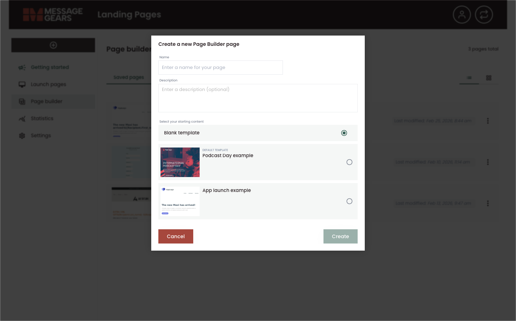Image resolution: width=516 pixels, height=321 pixels.
Task: Click the Create button
Action: click(x=341, y=236)
